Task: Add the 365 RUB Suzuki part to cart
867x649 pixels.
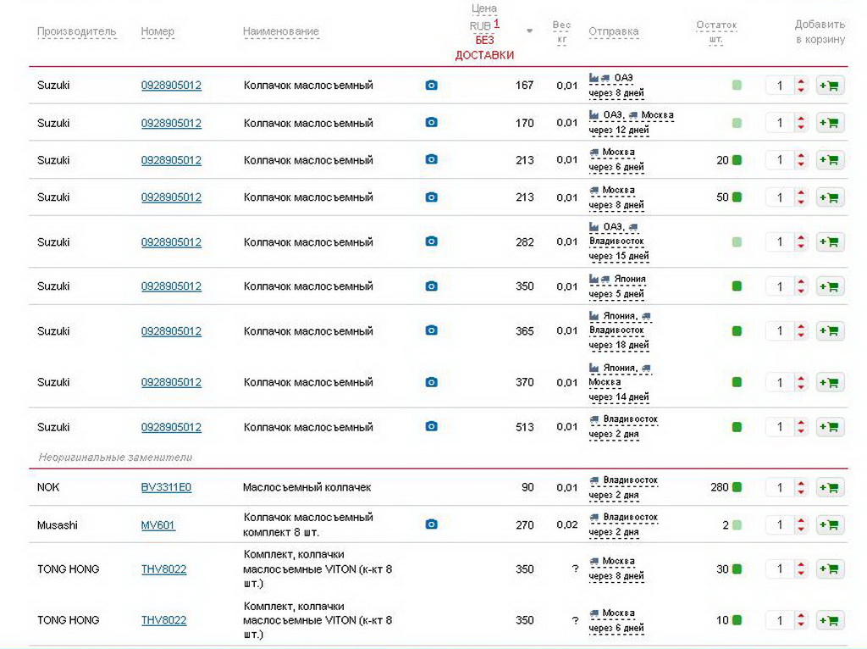Action: [x=830, y=331]
